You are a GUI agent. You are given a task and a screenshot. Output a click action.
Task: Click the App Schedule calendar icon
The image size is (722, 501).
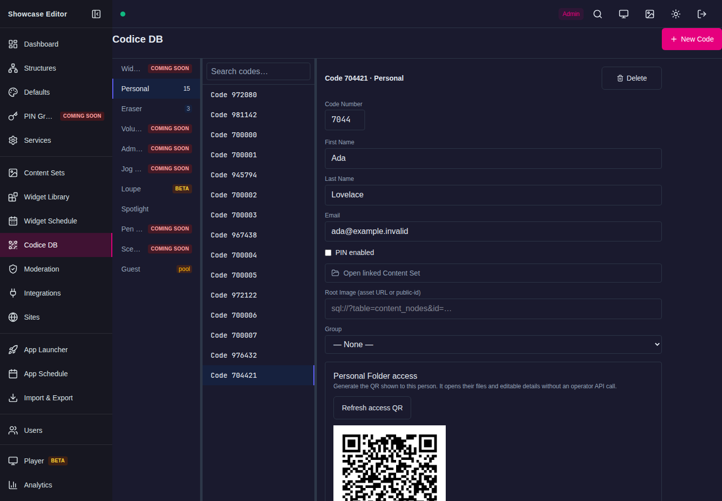coord(13,374)
